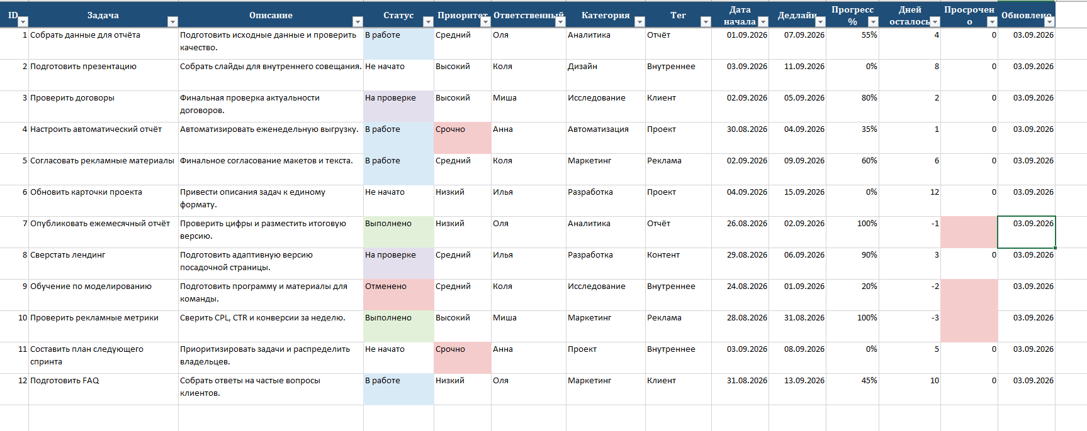Open the Задача column filter arrow
The image size is (1087, 431).
tap(172, 22)
